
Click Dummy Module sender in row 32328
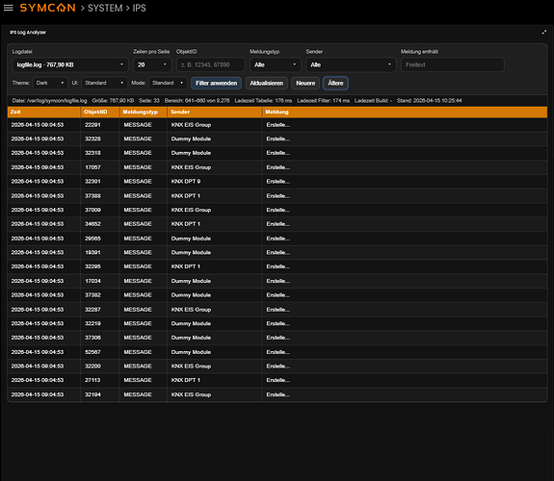click(x=191, y=139)
